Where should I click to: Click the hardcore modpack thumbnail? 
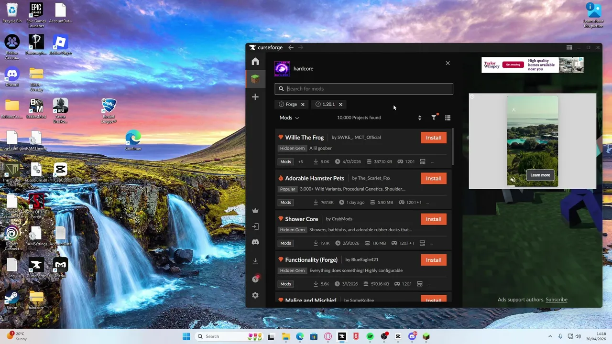(x=282, y=69)
